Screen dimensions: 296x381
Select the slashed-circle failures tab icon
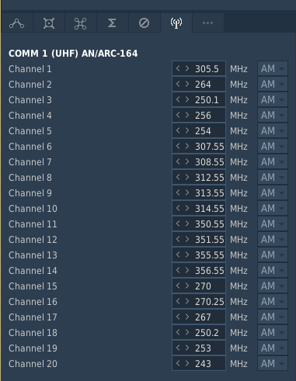(x=144, y=23)
